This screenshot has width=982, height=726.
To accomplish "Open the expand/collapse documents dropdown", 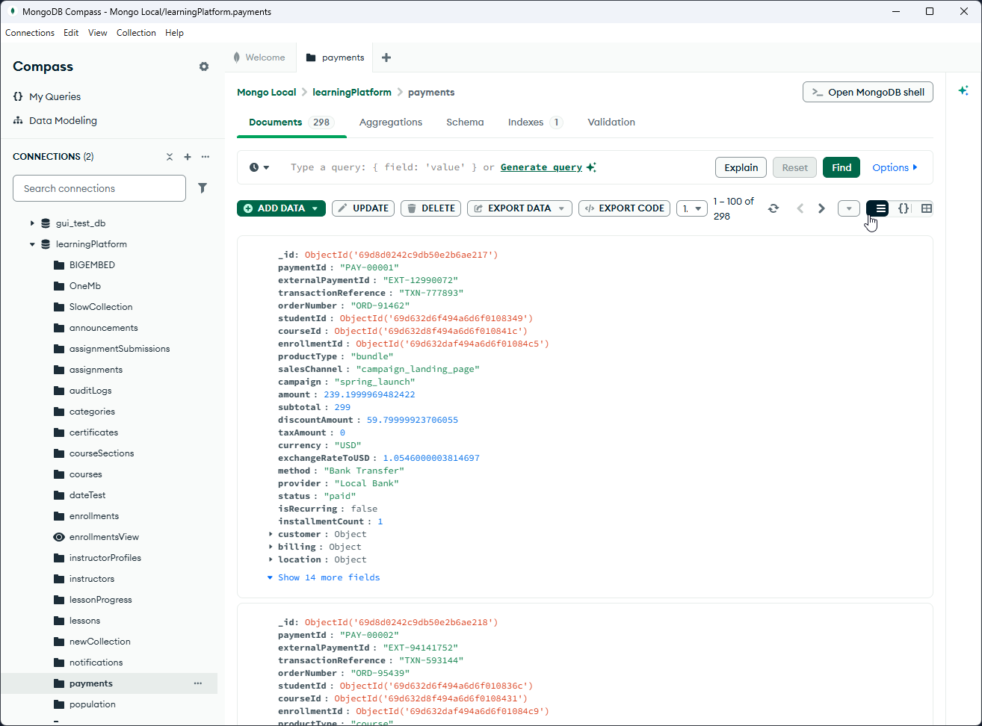I will coord(849,208).
